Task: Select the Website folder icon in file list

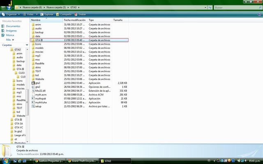Action: [x=33, y=79]
